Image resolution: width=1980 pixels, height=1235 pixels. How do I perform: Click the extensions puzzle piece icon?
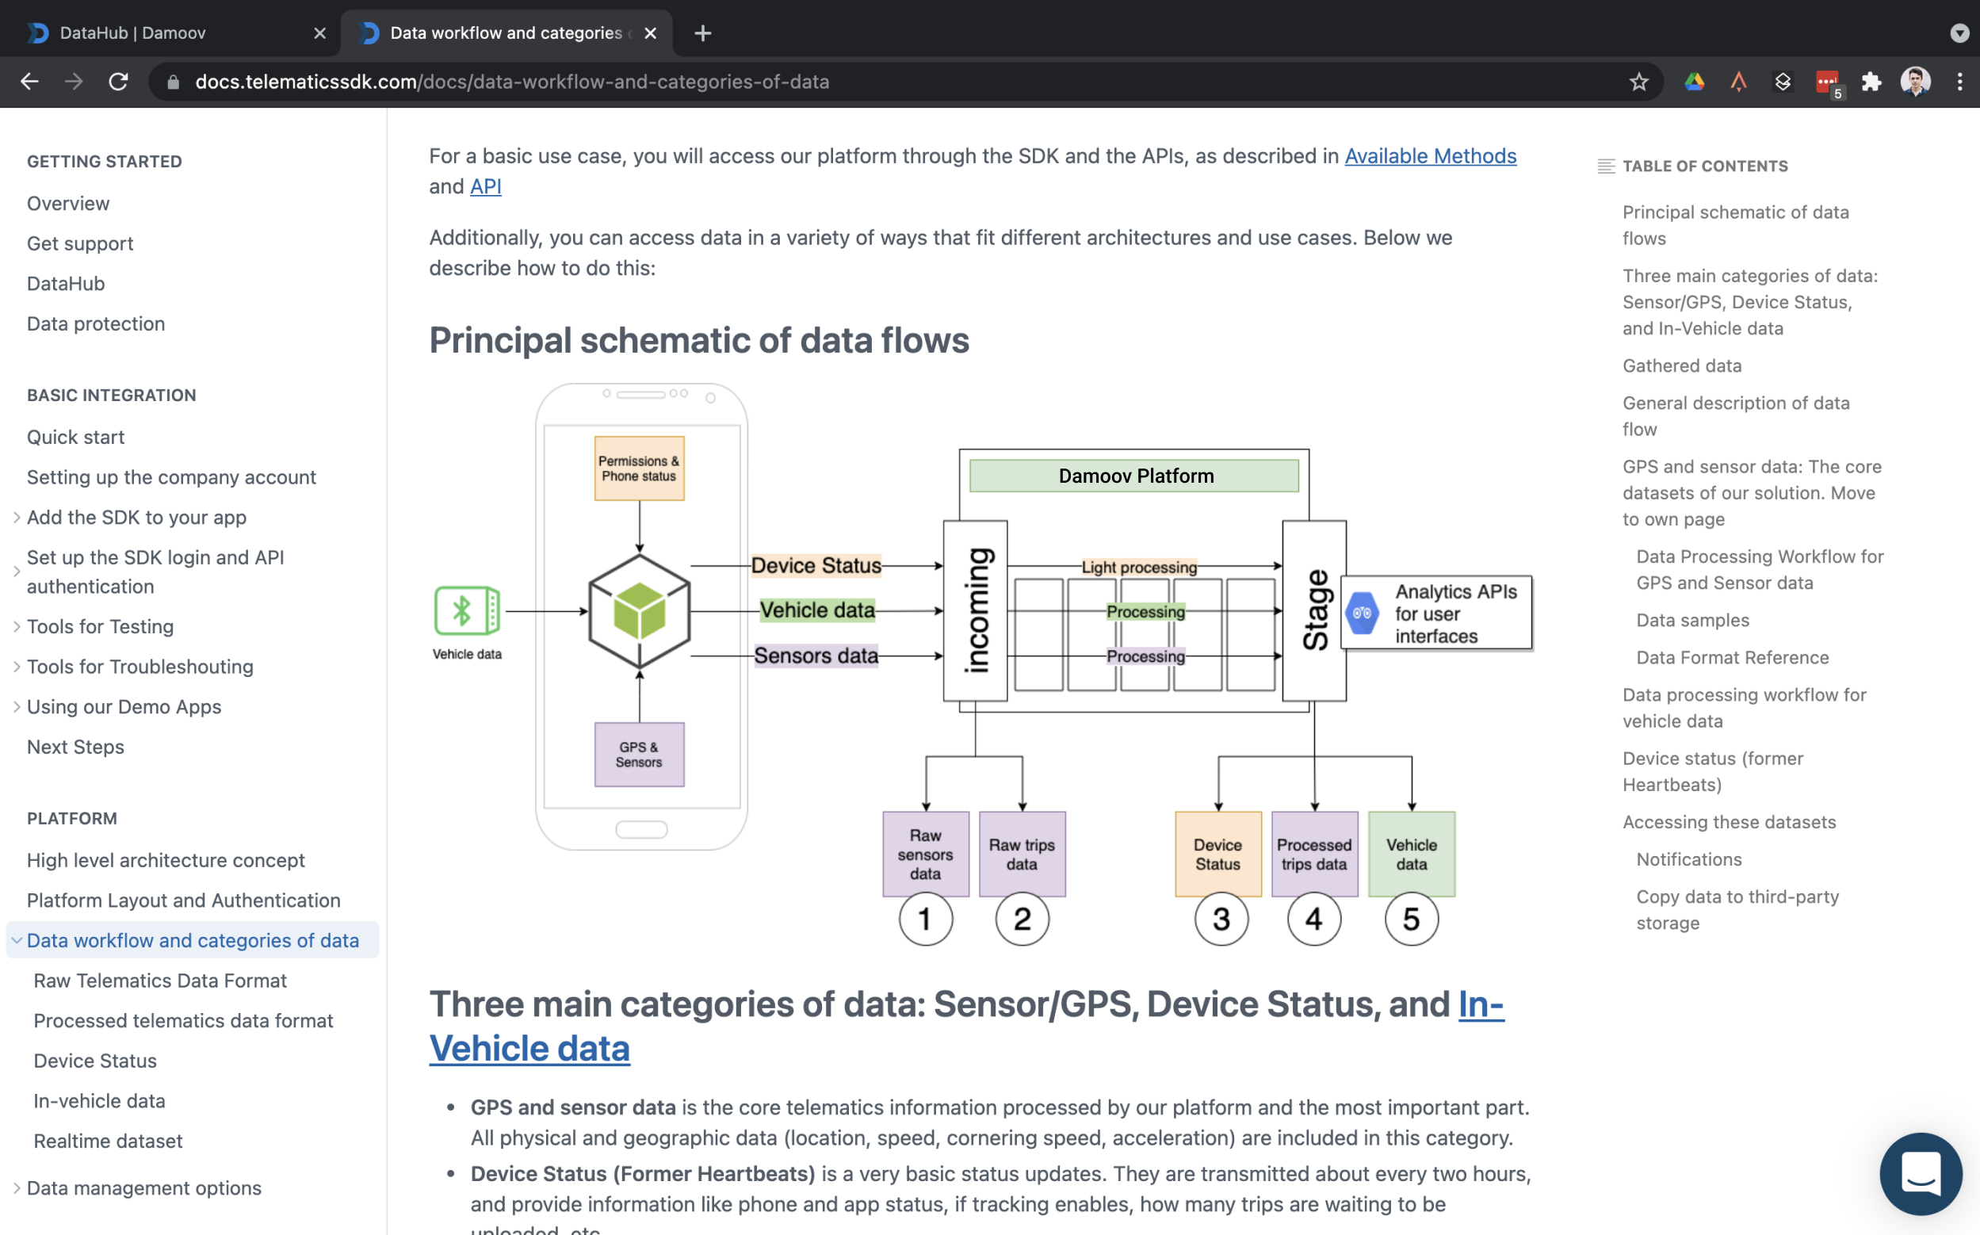[1871, 81]
